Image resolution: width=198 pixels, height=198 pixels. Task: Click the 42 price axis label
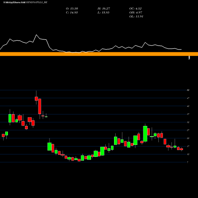188,106
